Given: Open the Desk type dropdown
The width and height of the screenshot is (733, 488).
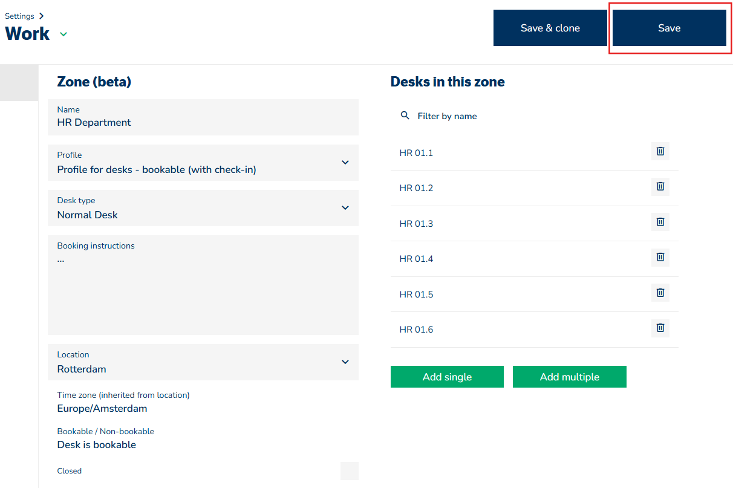Looking at the screenshot, I should [x=345, y=207].
